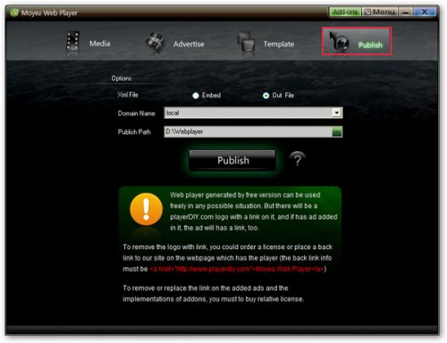The width and height of the screenshot is (447, 343).
Task: Click the Options heading
Action: click(122, 79)
